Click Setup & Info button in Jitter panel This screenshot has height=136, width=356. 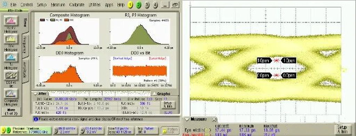coord(167,104)
